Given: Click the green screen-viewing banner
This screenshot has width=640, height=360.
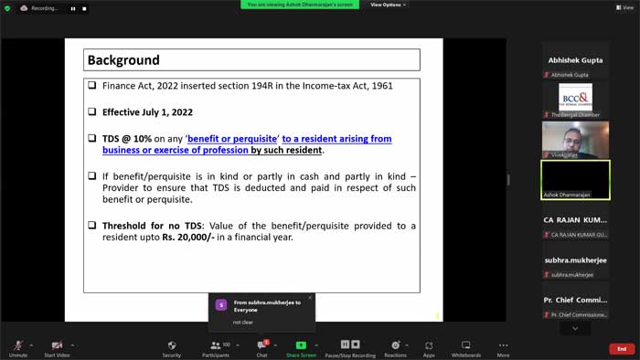Looking at the screenshot, I should [300, 5].
